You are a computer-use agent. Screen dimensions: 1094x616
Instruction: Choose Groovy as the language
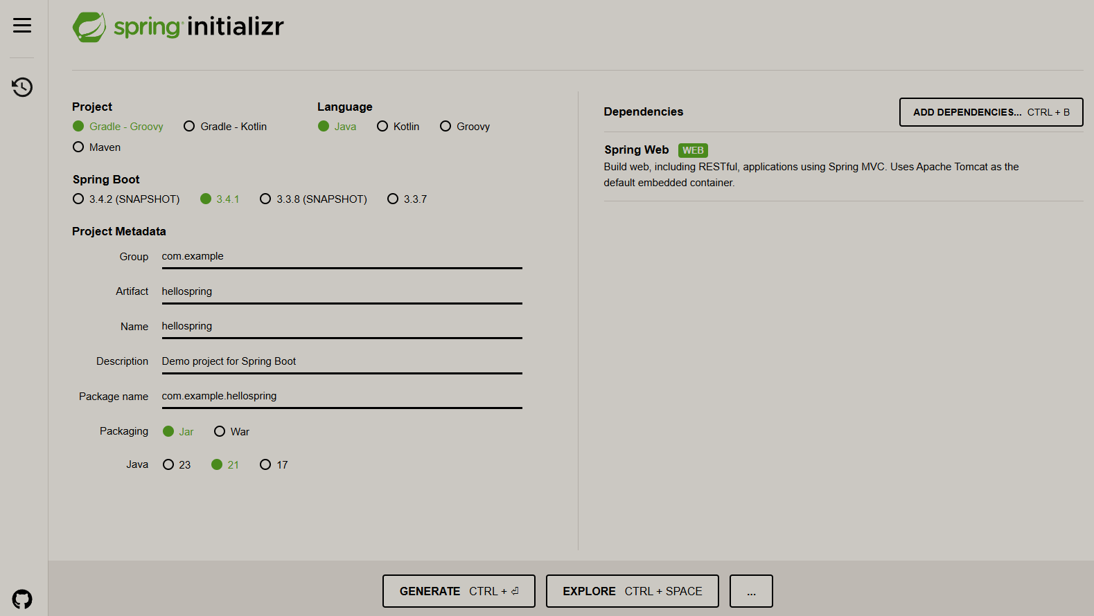(x=465, y=127)
